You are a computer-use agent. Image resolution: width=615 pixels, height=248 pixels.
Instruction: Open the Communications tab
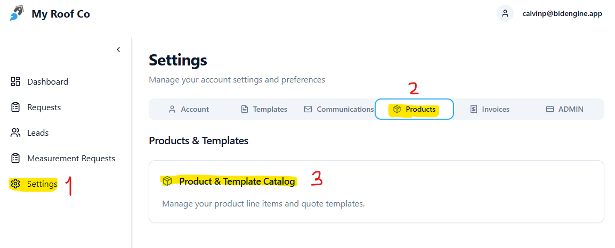(x=339, y=109)
